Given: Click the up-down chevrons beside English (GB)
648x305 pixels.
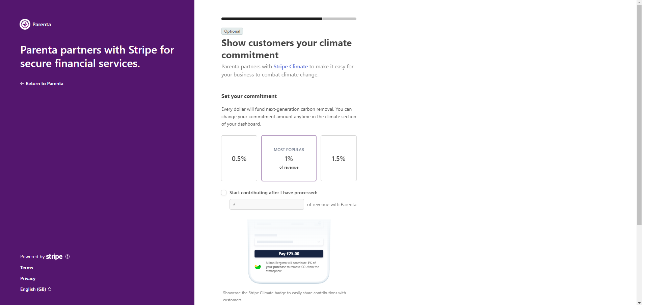Looking at the screenshot, I should coord(50,289).
